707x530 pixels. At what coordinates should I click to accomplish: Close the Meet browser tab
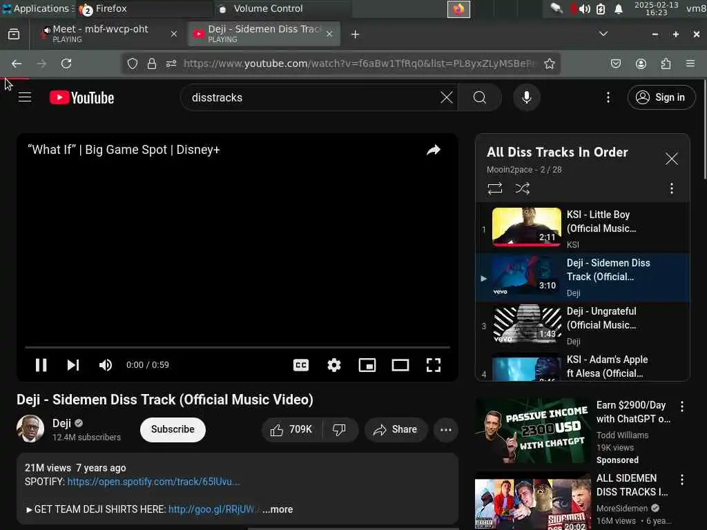tap(173, 34)
